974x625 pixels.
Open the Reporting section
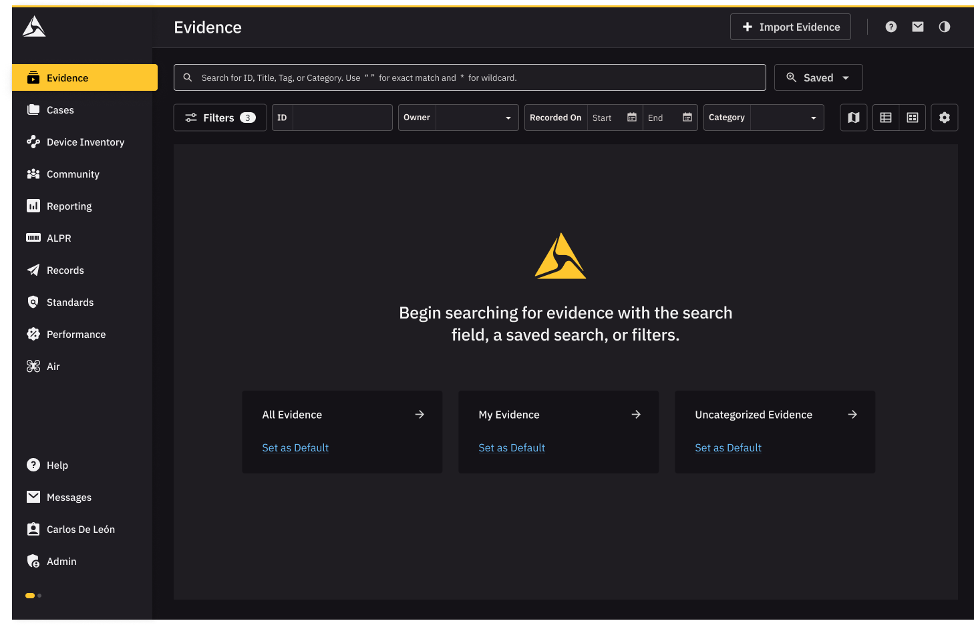(69, 206)
